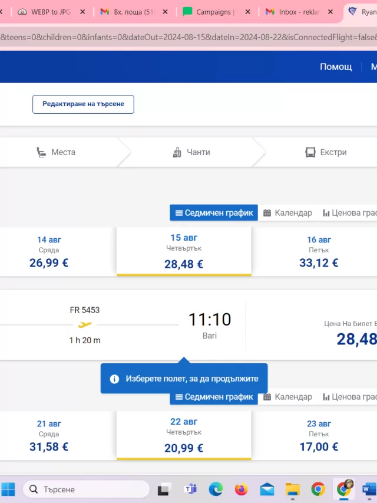This screenshot has width=377, height=503.
Task: Select the FR 5453 flight to Bari
Action: 188,325
